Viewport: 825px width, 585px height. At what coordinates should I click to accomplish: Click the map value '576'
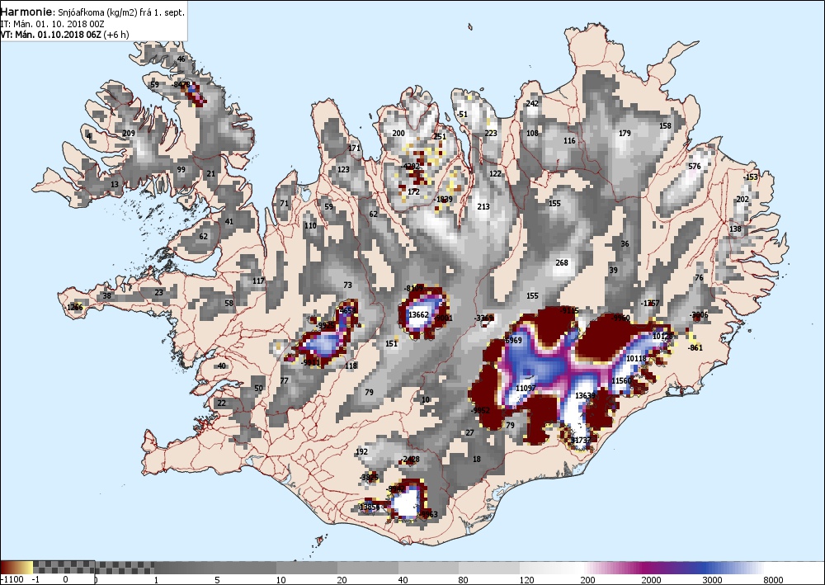point(695,166)
